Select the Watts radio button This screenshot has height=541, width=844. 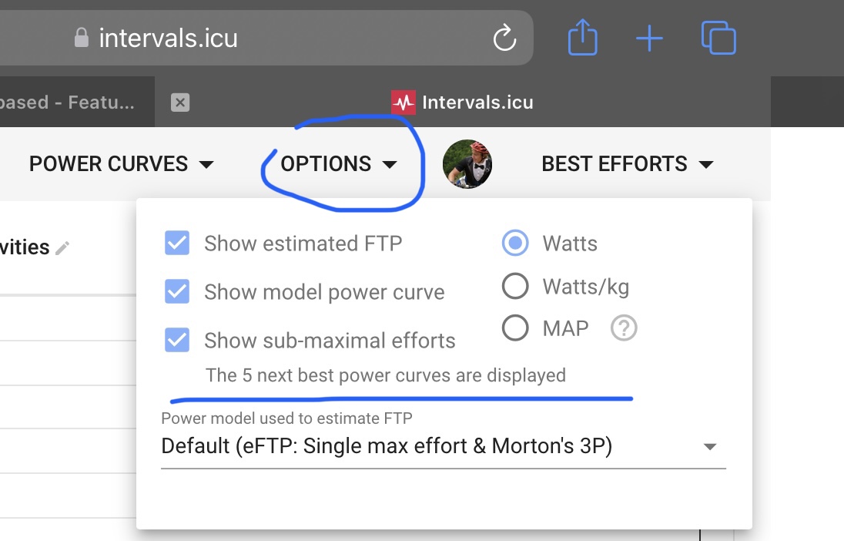tap(515, 243)
